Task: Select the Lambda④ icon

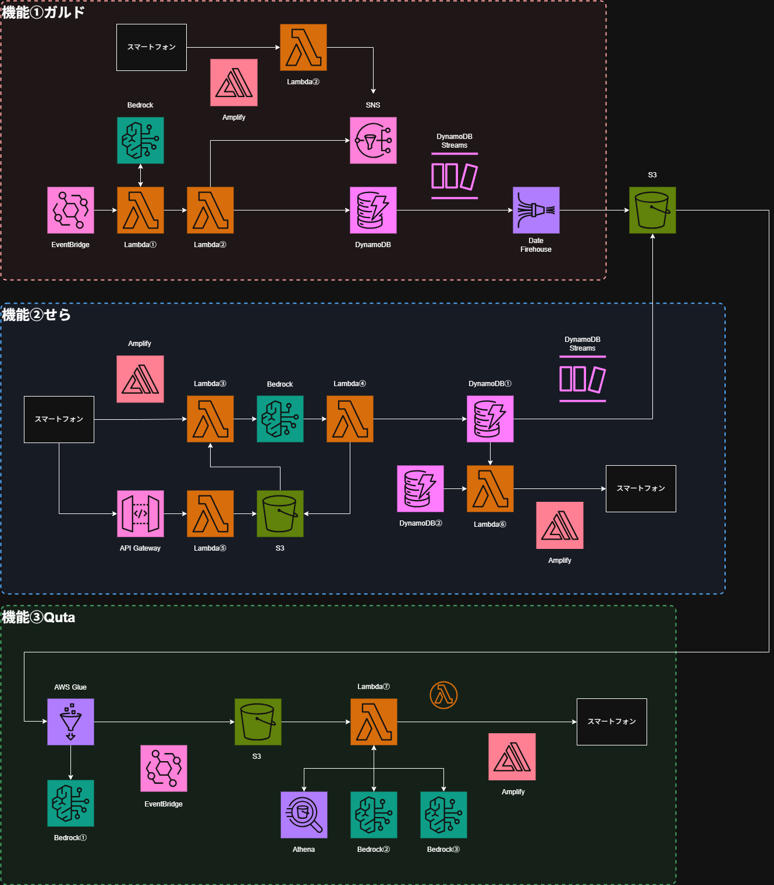Action: pos(350,419)
